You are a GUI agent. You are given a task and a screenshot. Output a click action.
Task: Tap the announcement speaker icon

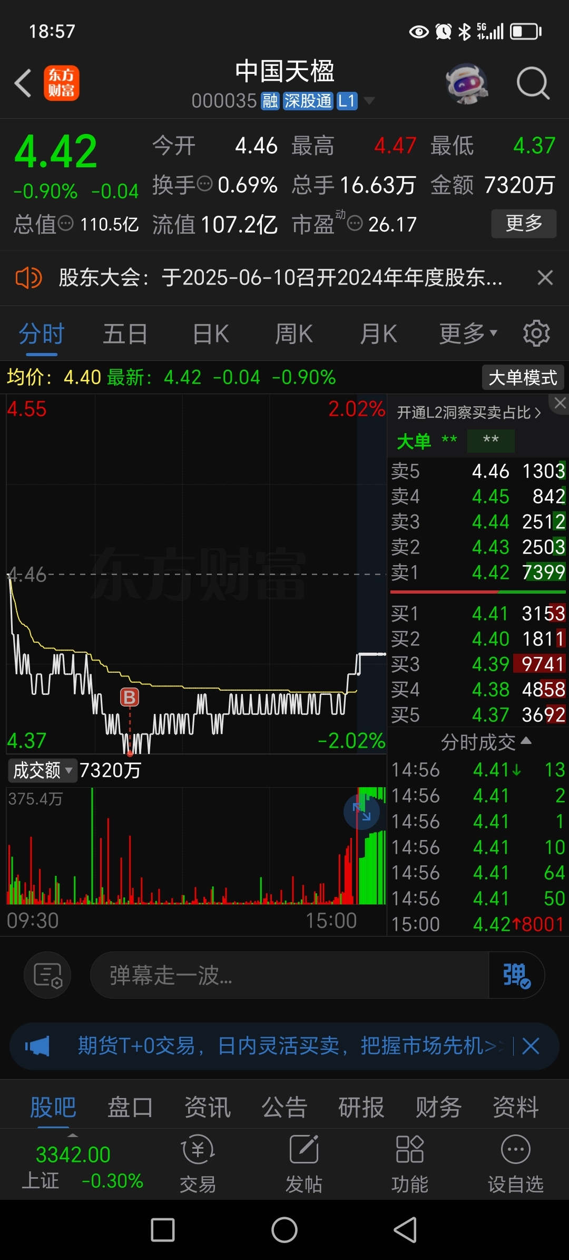[x=28, y=278]
